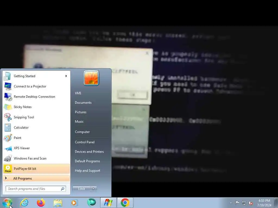Click the Search programs and files box
The width and height of the screenshot is (278, 208).
36,189
